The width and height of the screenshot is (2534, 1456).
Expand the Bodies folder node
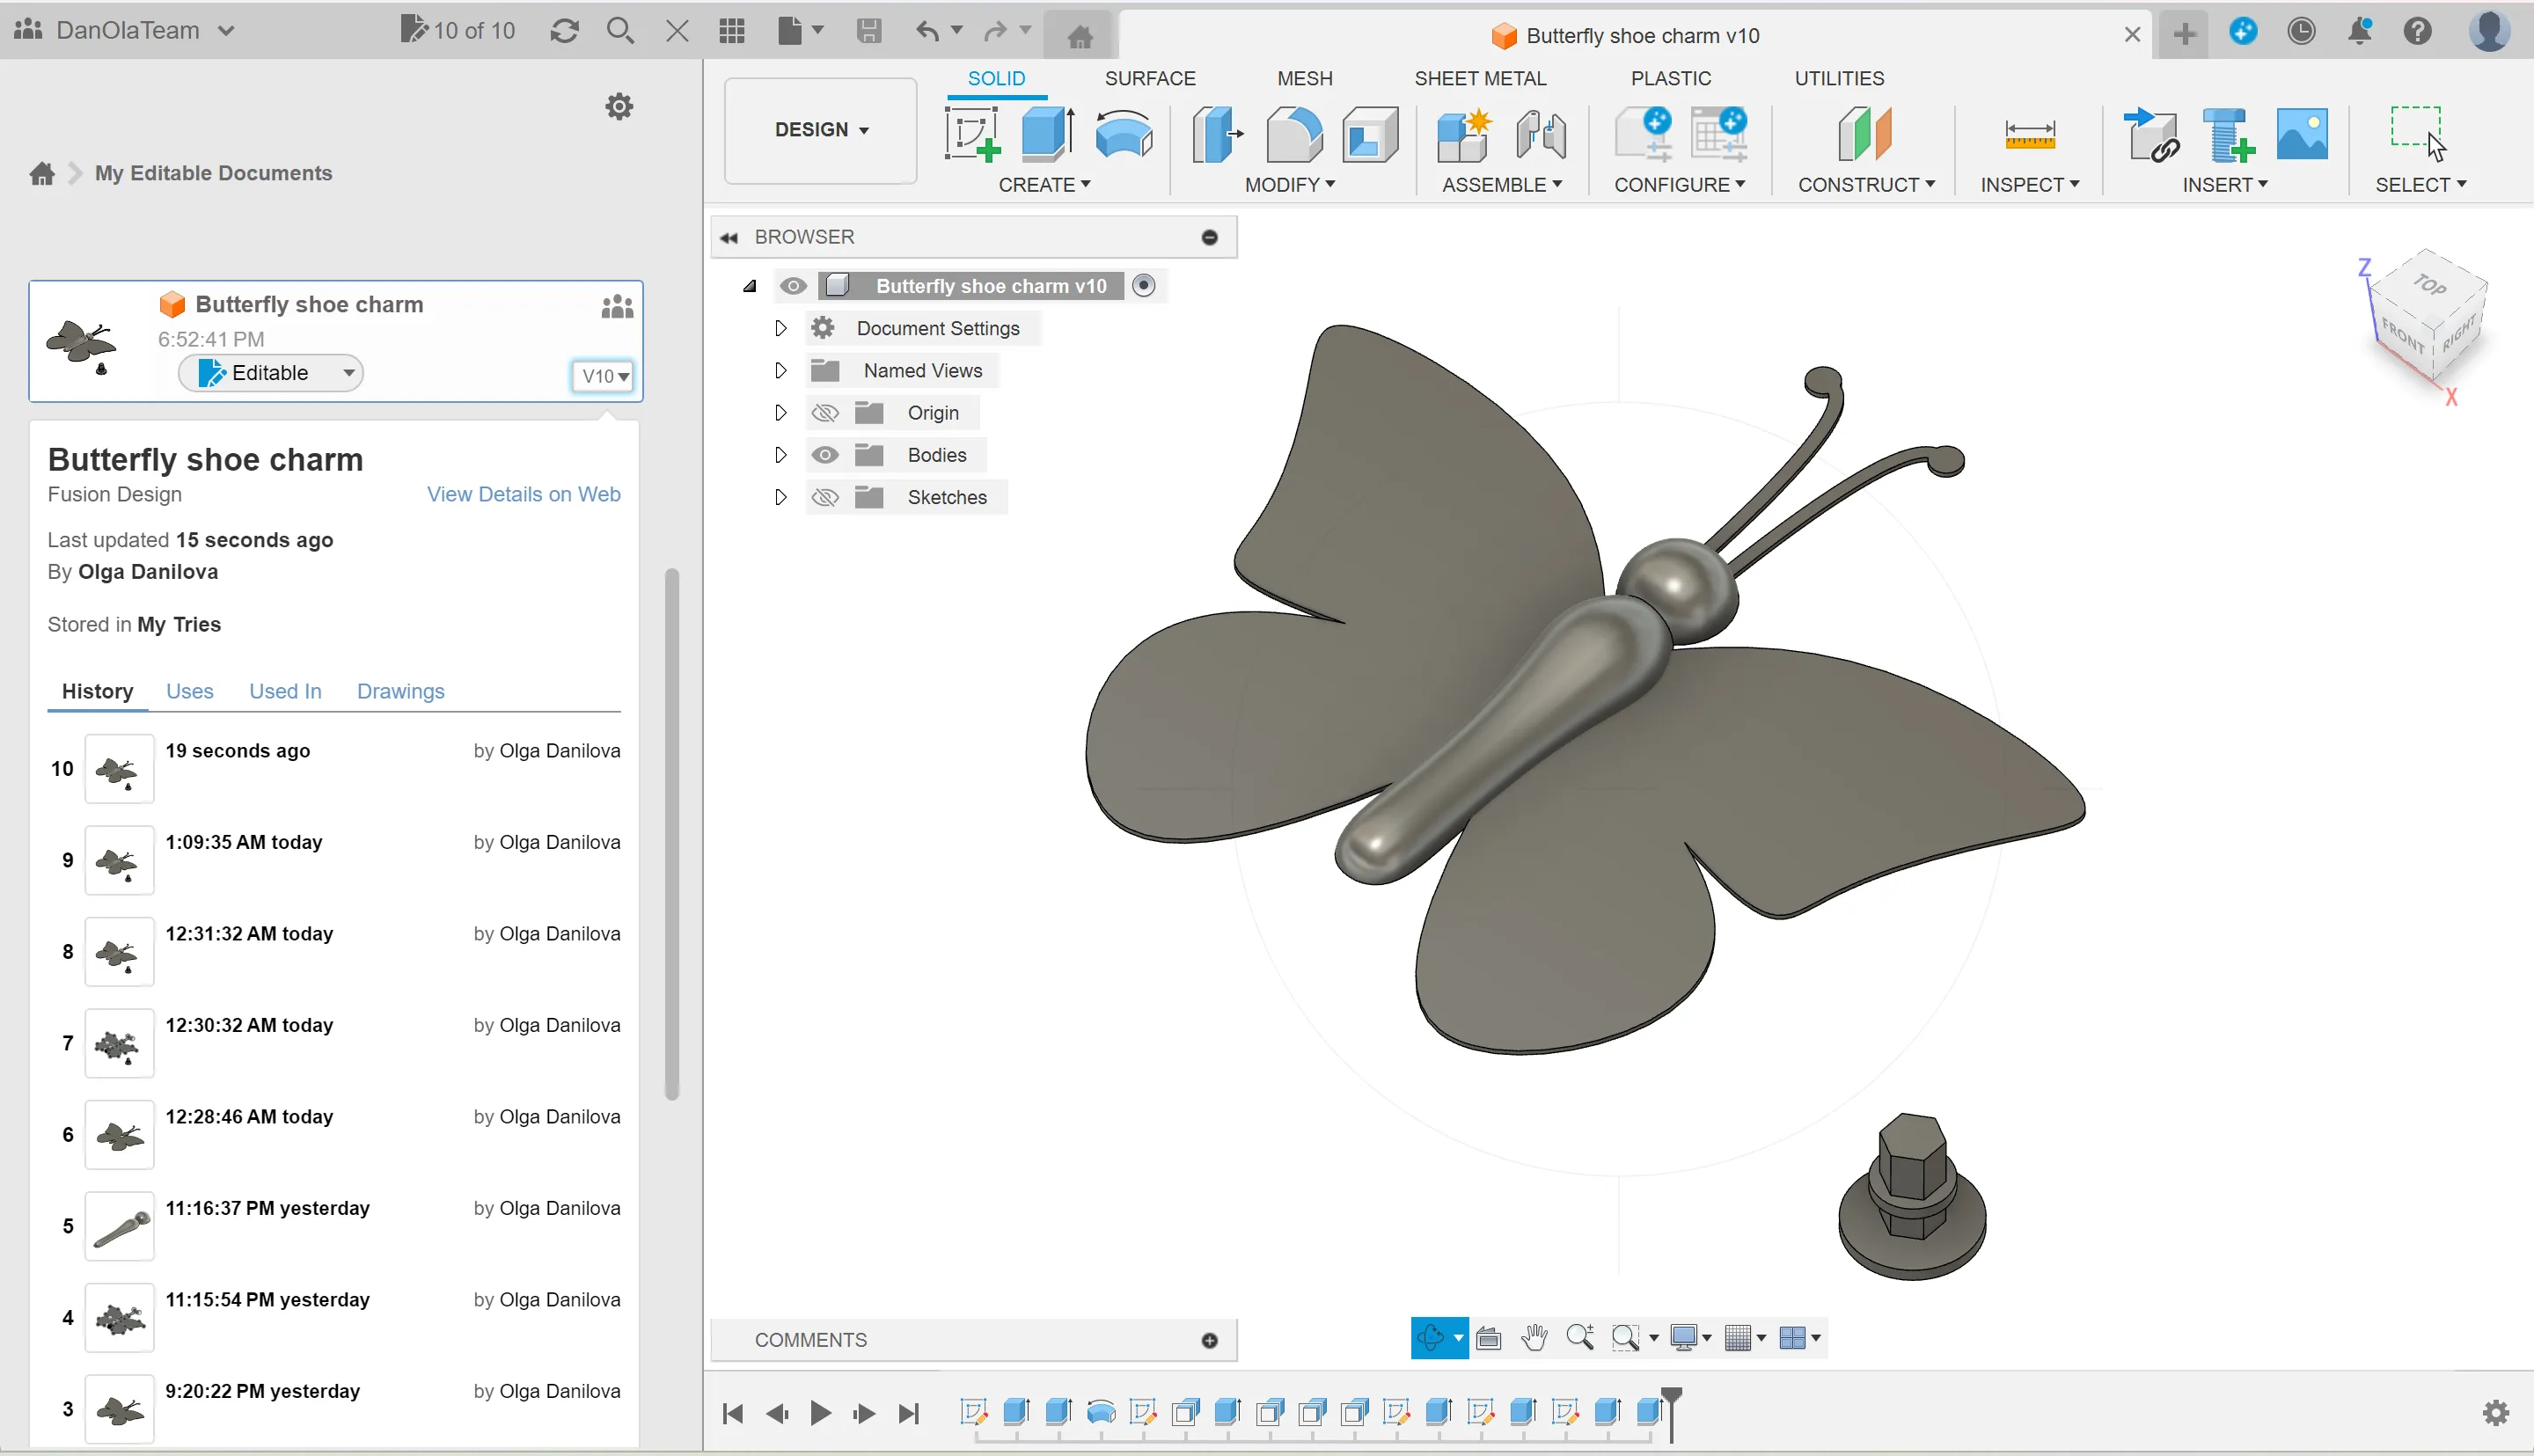(x=780, y=455)
